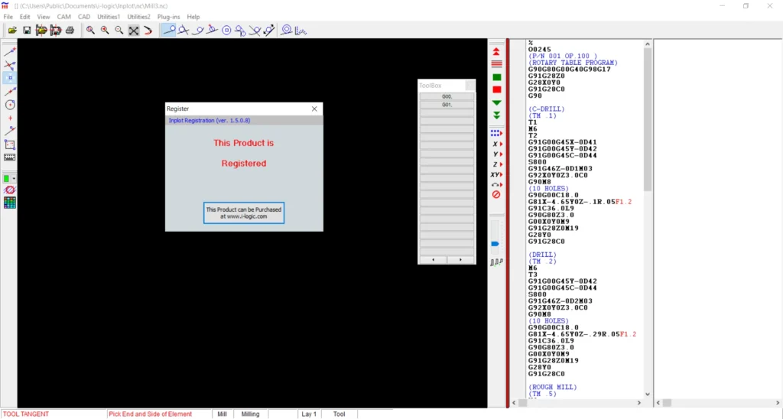The height and width of the screenshot is (419, 783).
Task: Click the XY plane arrow button
Action: (x=496, y=175)
